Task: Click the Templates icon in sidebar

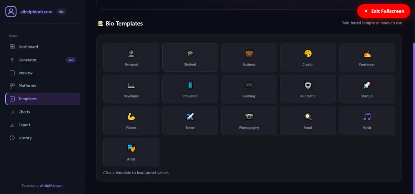Action: pos(12,99)
